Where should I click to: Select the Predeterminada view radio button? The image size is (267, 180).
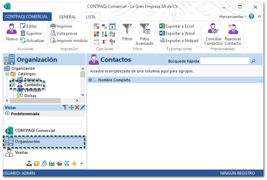(x=7, y=113)
